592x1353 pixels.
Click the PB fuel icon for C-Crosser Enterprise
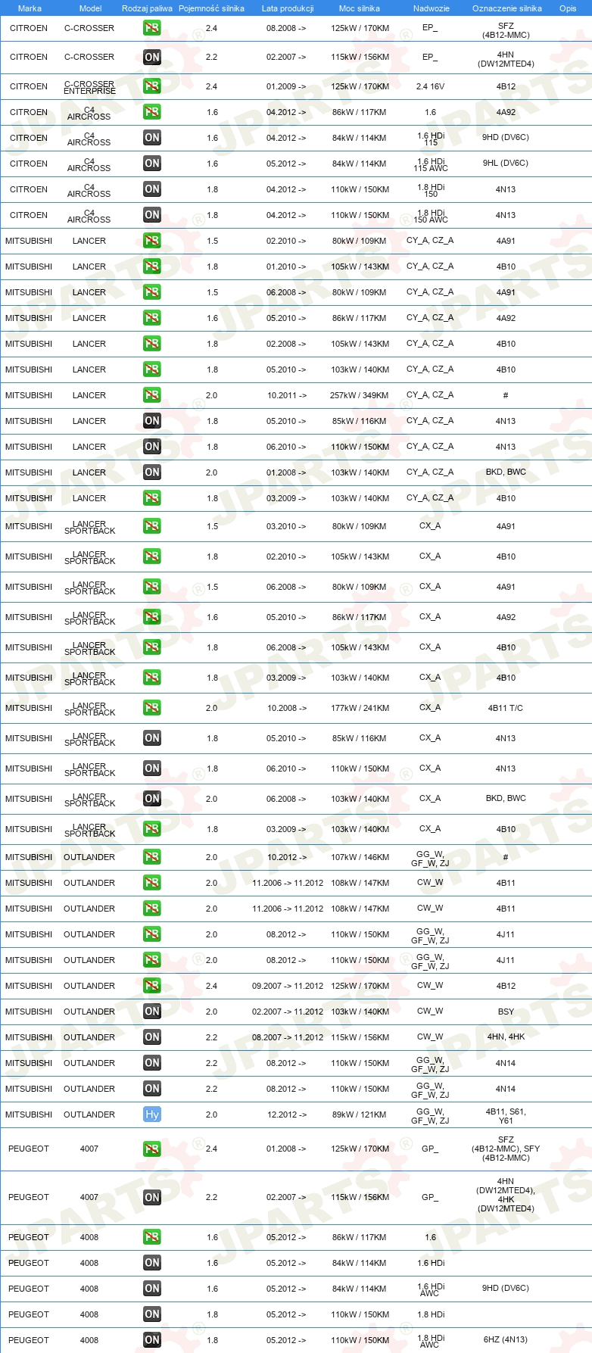point(152,86)
